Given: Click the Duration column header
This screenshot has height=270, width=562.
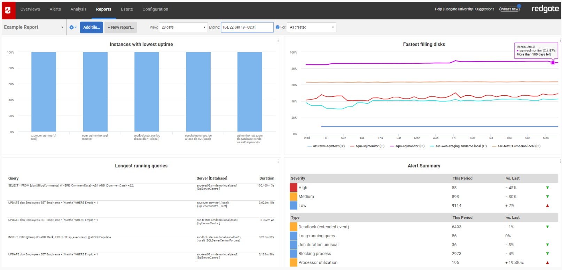Looking at the screenshot, I should (267, 178).
